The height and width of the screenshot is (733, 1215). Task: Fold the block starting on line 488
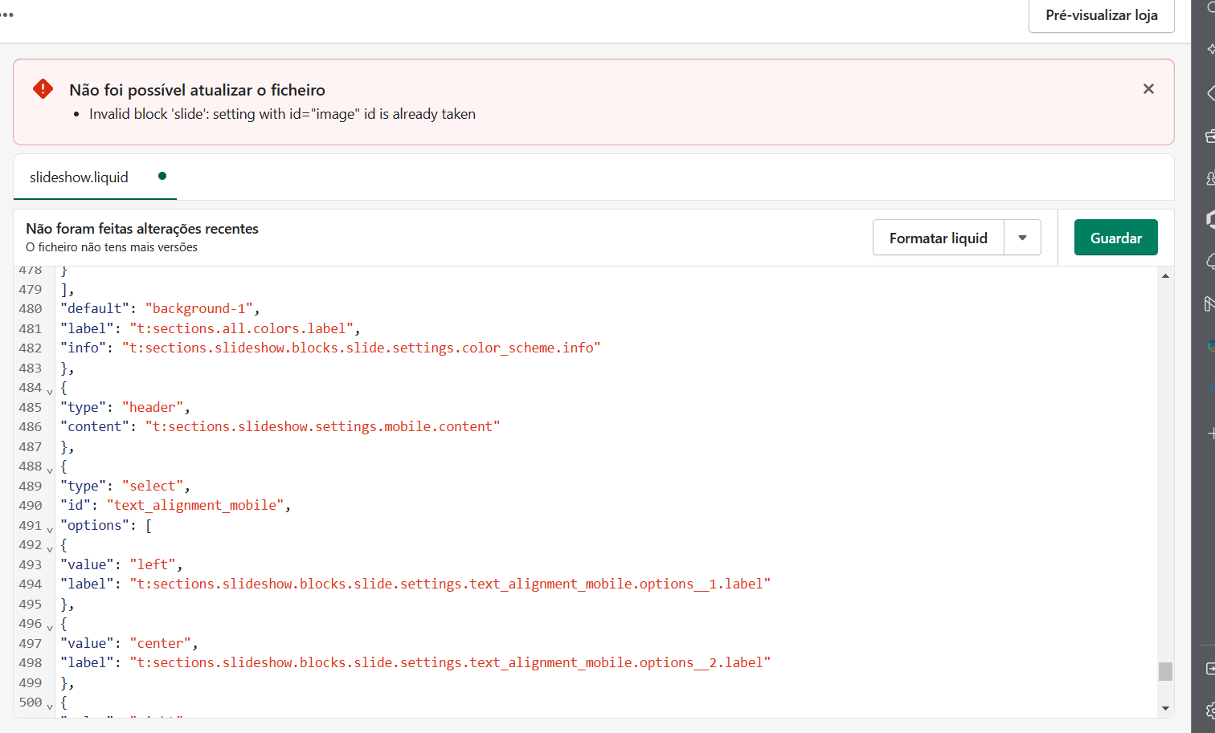[x=50, y=470]
